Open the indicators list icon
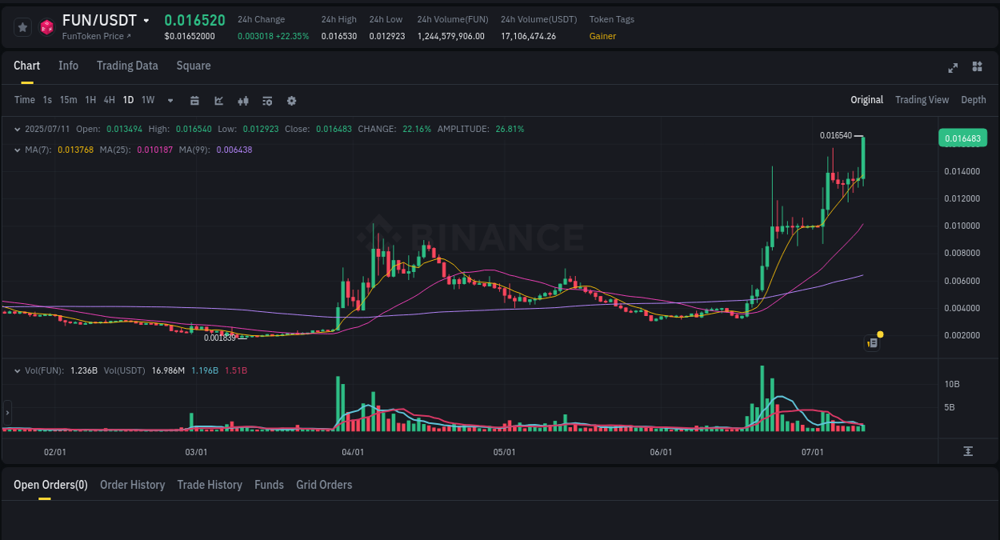The image size is (1000, 540). coord(266,100)
